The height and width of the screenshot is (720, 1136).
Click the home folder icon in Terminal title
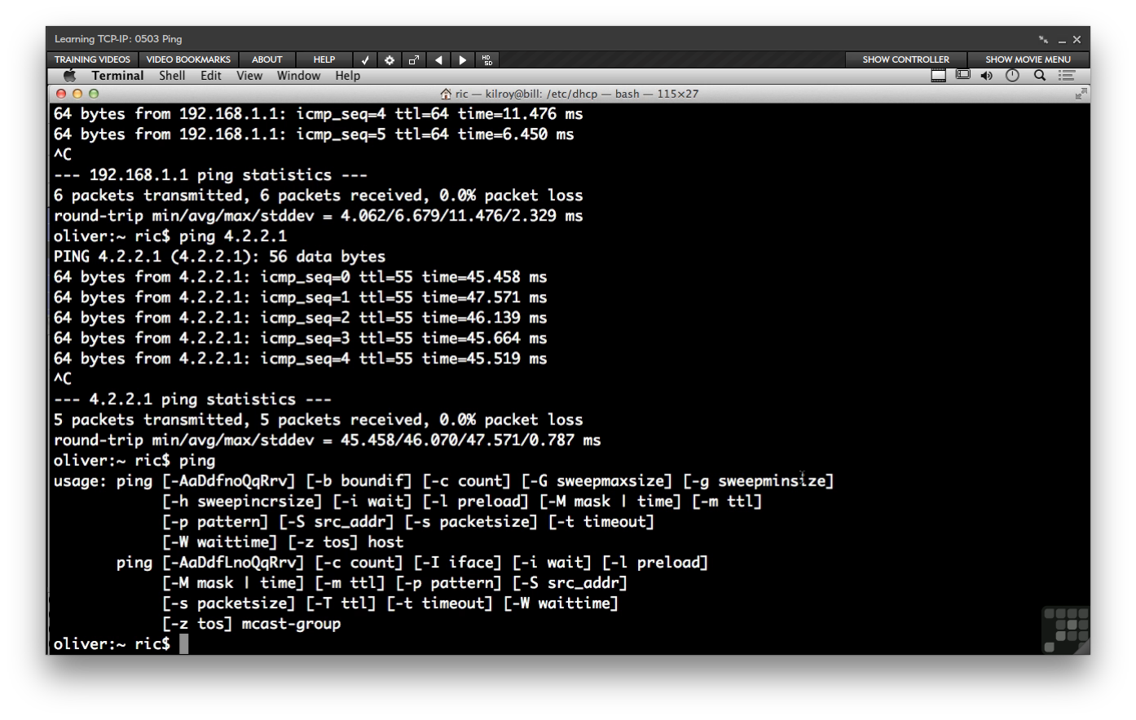coord(446,94)
